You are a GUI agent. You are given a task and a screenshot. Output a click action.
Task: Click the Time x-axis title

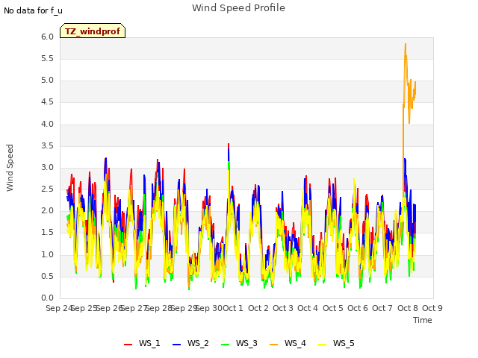[423, 320]
